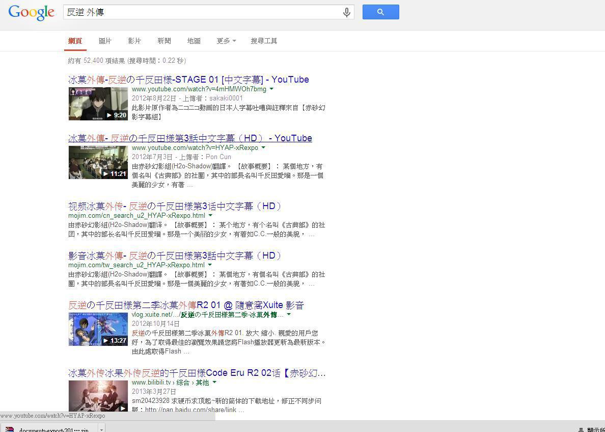Open the 新聞 tab
The width and height of the screenshot is (605, 432).
click(x=164, y=41)
